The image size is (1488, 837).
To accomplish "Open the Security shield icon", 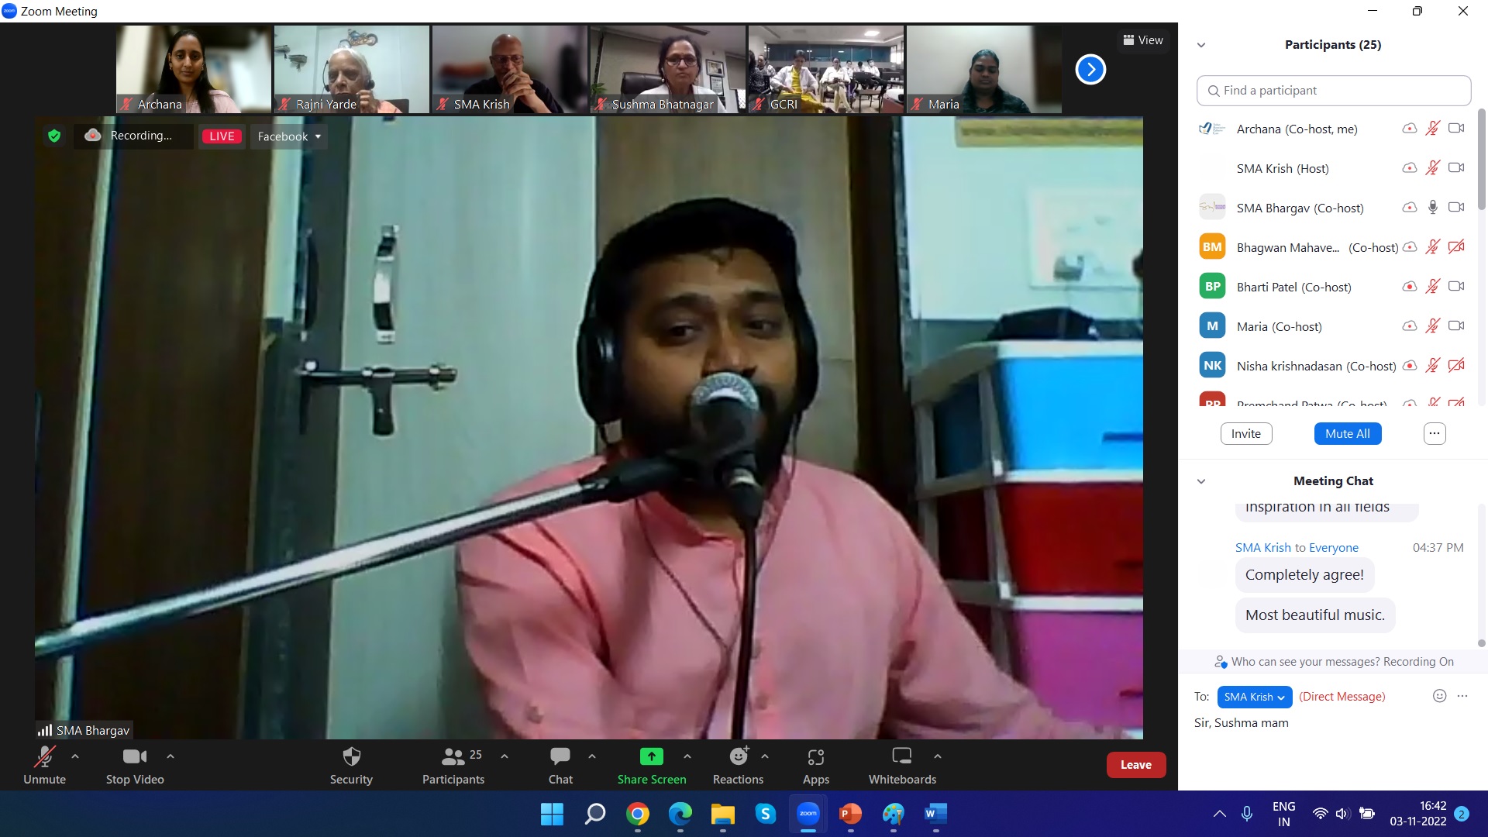I will (x=351, y=756).
